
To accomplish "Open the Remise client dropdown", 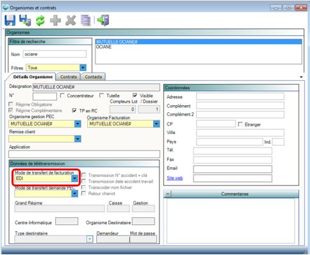I will click(77, 139).
